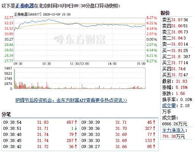Click the 09:38:54 trade row
Viewport: 195px width, 153px height.
[40, 122]
